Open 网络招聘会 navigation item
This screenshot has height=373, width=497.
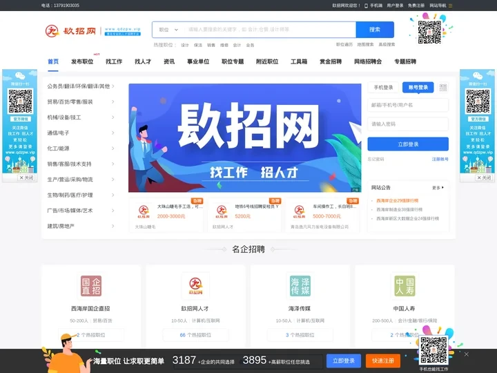(368, 61)
